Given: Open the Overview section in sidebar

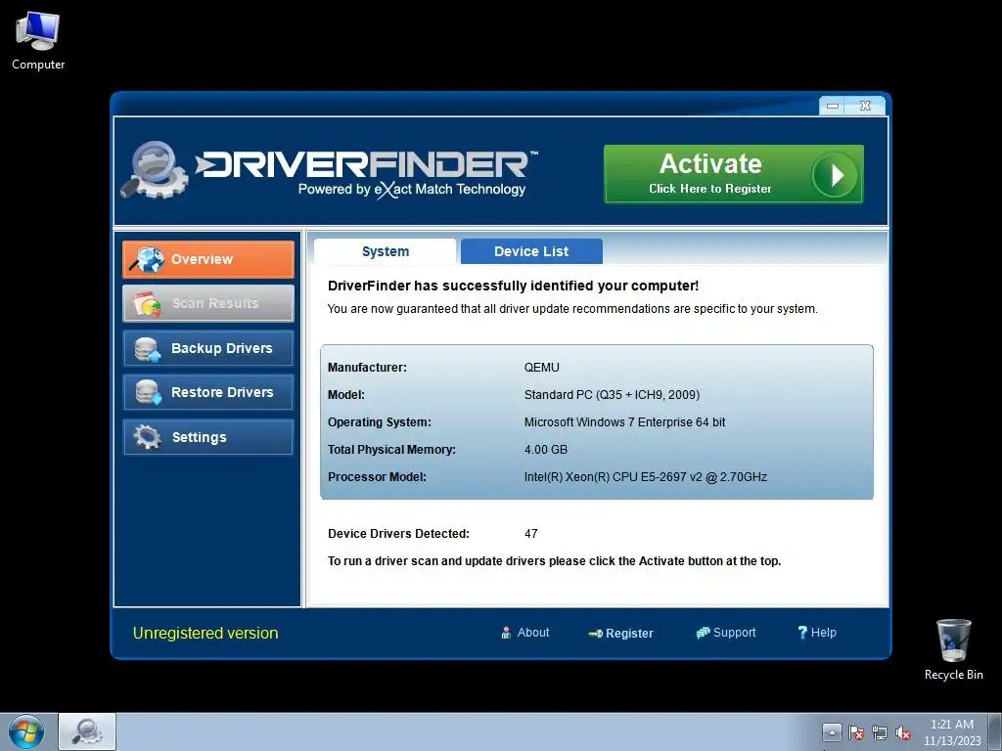Looking at the screenshot, I should click(208, 259).
